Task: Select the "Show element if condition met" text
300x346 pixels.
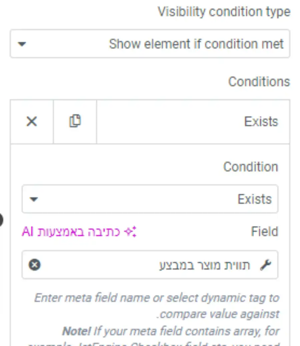Action: point(196,44)
